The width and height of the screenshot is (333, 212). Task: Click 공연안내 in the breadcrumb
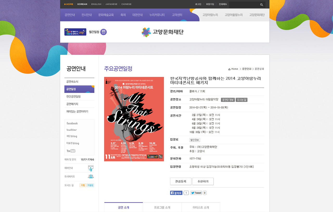point(247,69)
